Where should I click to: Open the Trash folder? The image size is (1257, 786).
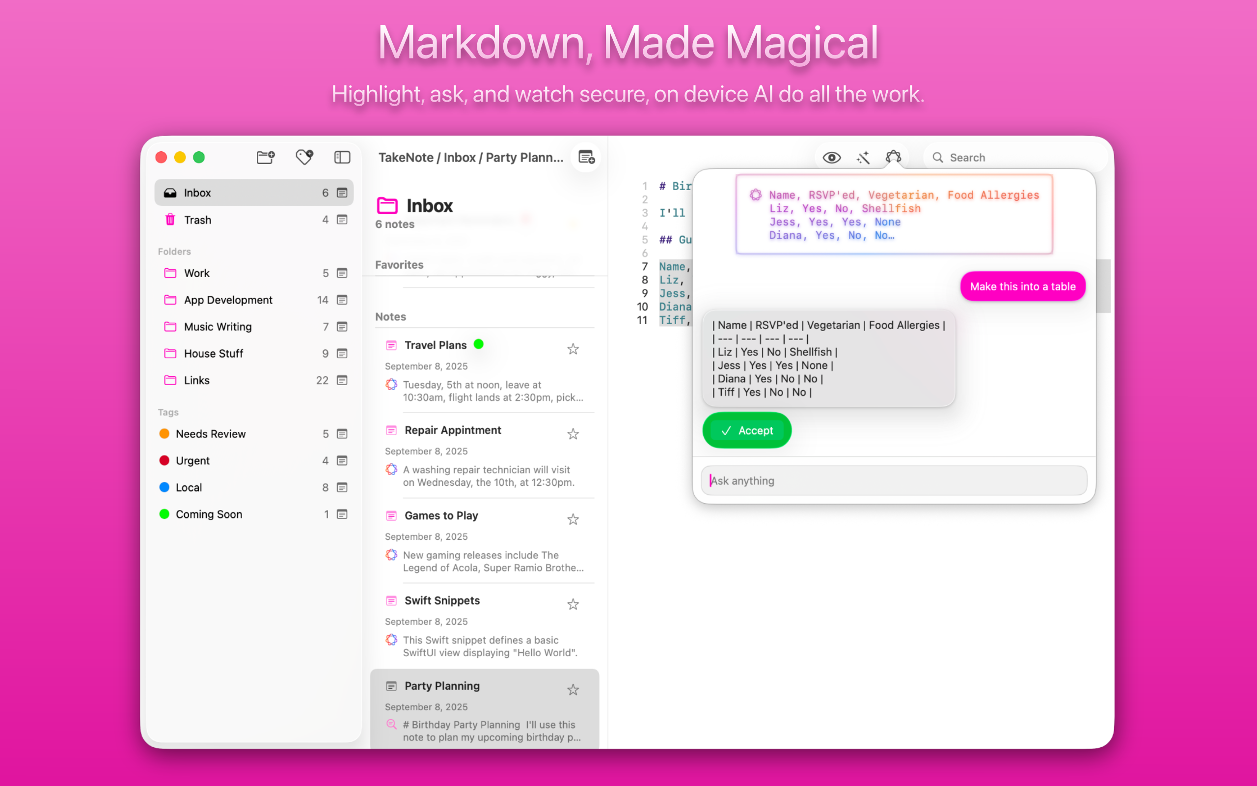(x=253, y=220)
